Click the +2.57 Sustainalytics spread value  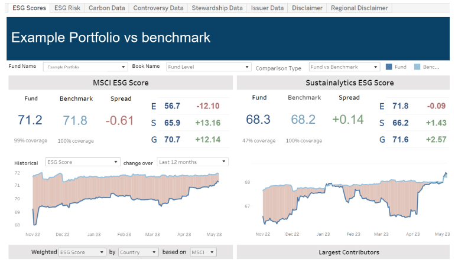pyautogui.click(x=436, y=140)
